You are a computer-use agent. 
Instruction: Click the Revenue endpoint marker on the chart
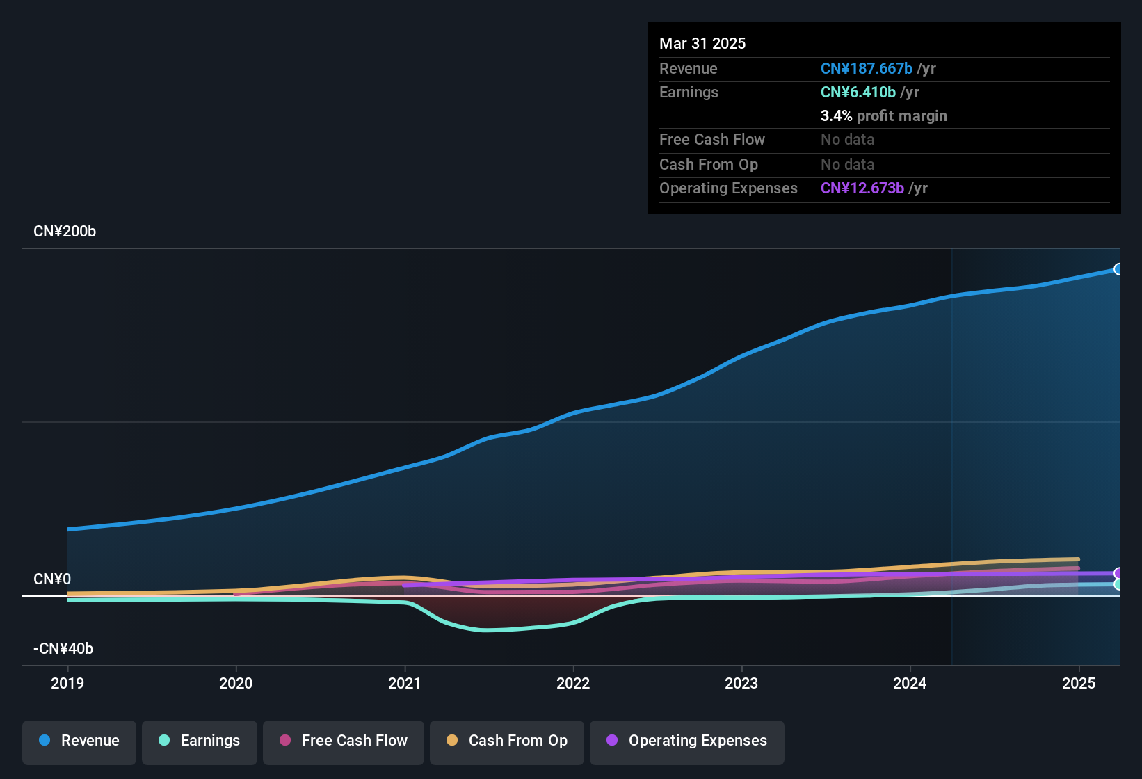point(1118,269)
